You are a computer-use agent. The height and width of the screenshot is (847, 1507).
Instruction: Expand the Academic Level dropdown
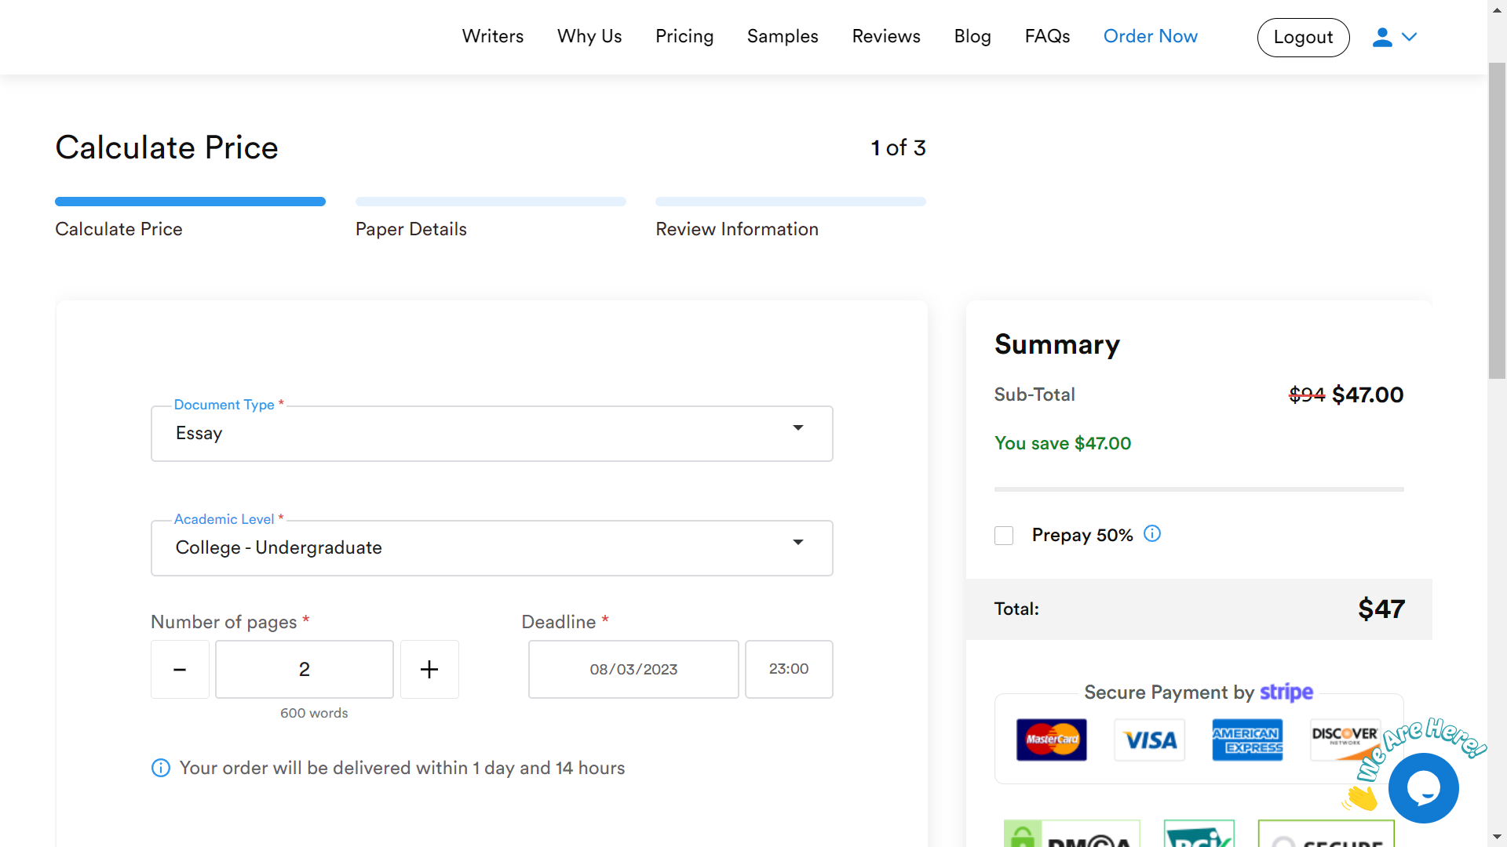click(x=491, y=547)
